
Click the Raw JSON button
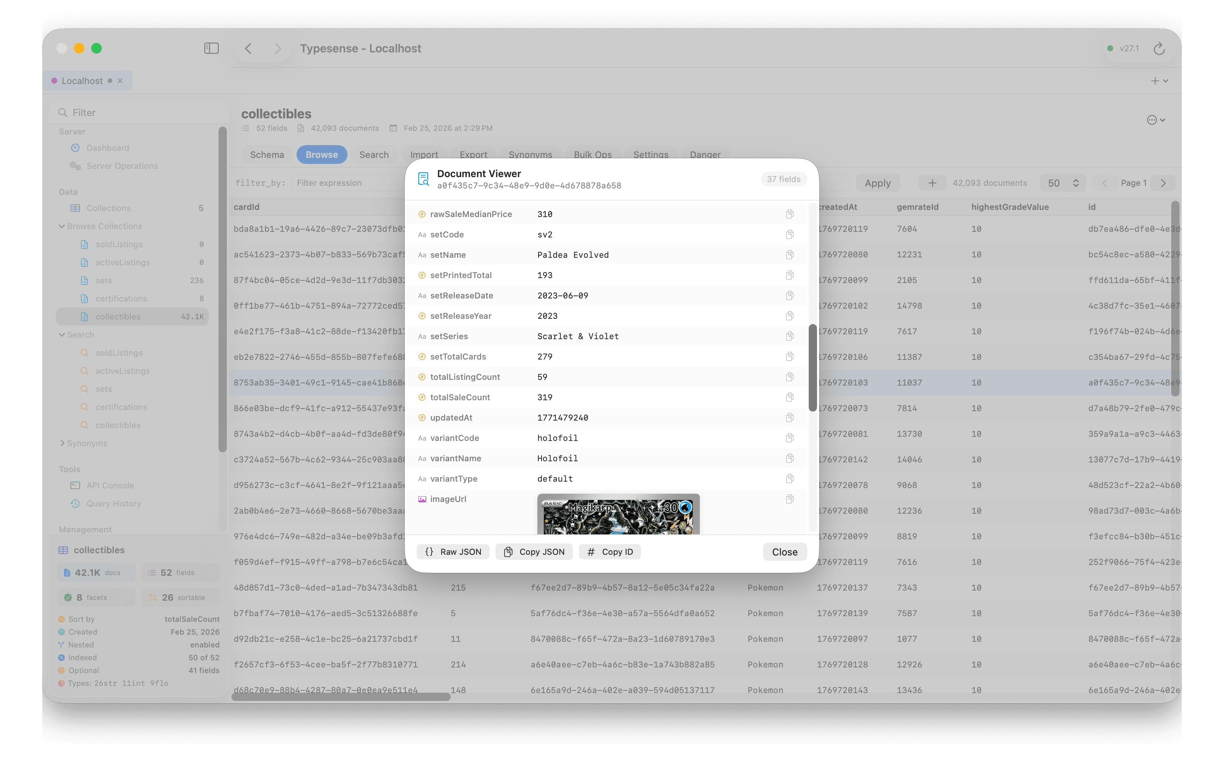click(453, 552)
